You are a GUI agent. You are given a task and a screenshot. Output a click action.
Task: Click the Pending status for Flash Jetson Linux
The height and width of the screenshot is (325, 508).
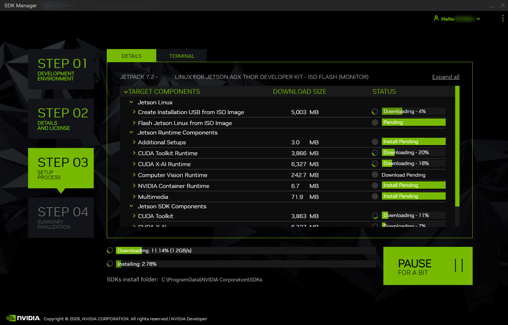414,123
